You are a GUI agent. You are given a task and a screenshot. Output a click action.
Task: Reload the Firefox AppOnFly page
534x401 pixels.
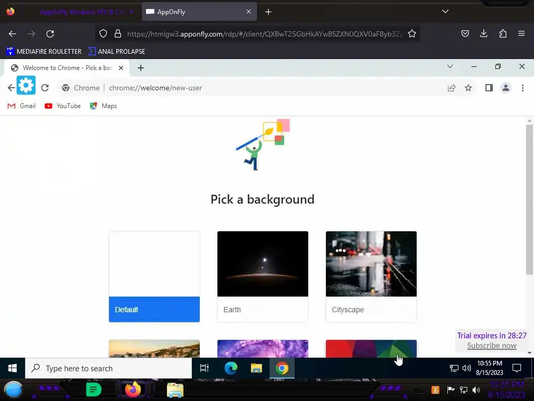50,34
